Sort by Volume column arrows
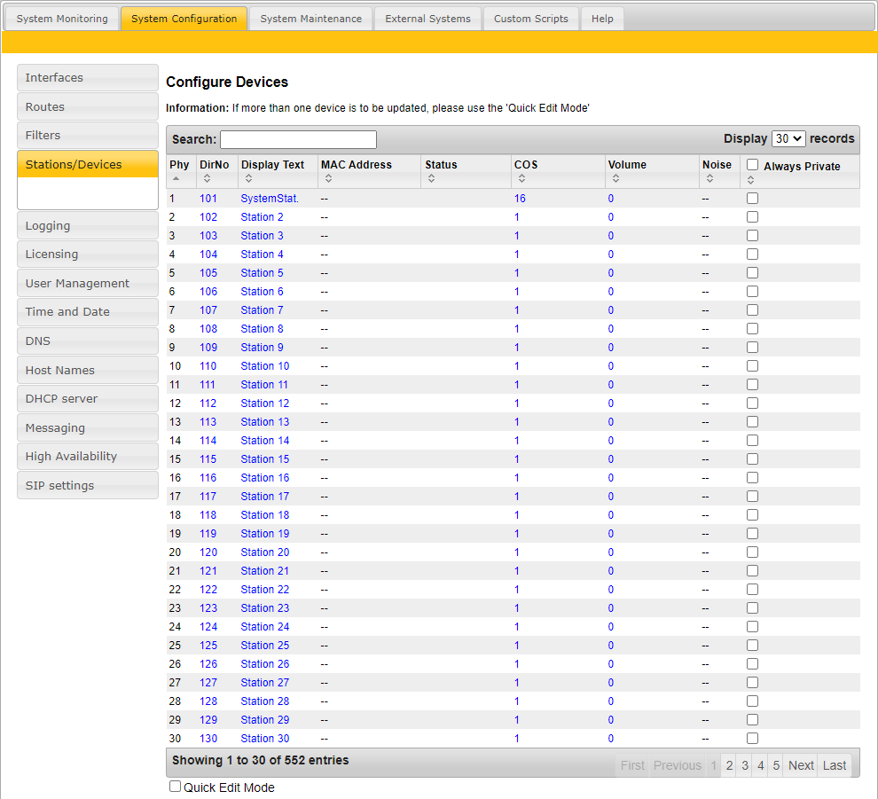Viewport: 878px width, 799px height. tap(615, 178)
